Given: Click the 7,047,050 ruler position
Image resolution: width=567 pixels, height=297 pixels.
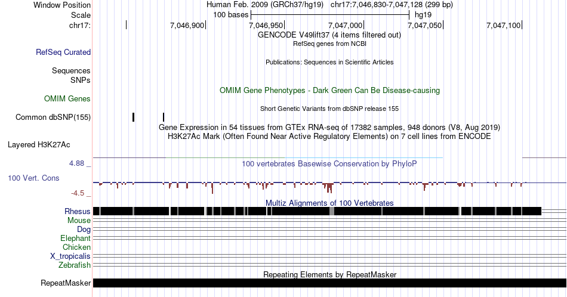Looking at the screenshot, I should (x=425, y=25).
